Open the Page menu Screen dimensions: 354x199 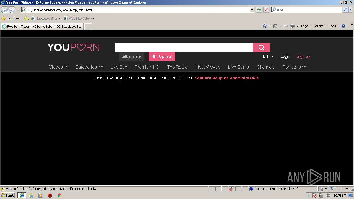point(306,26)
